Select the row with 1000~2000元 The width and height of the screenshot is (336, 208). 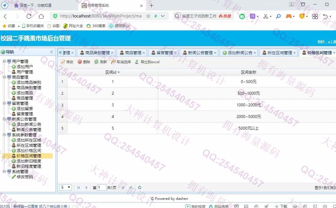[x=197, y=105]
